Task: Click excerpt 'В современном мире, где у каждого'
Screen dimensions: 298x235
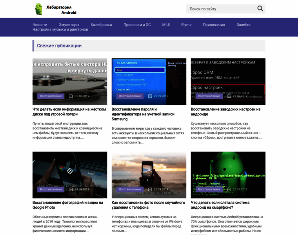Action: click(147, 128)
